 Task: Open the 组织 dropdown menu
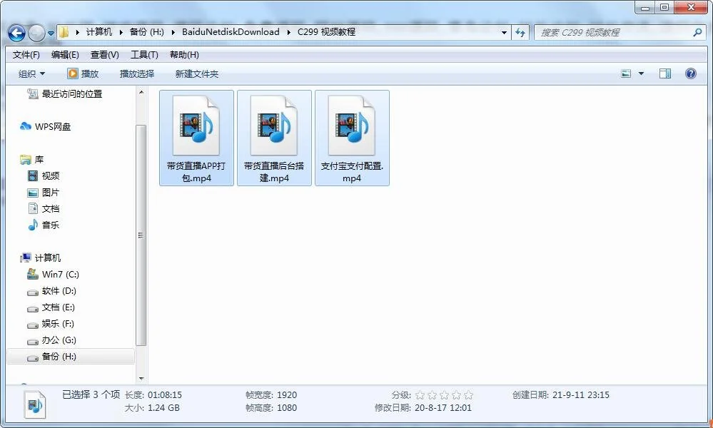click(31, 73)
